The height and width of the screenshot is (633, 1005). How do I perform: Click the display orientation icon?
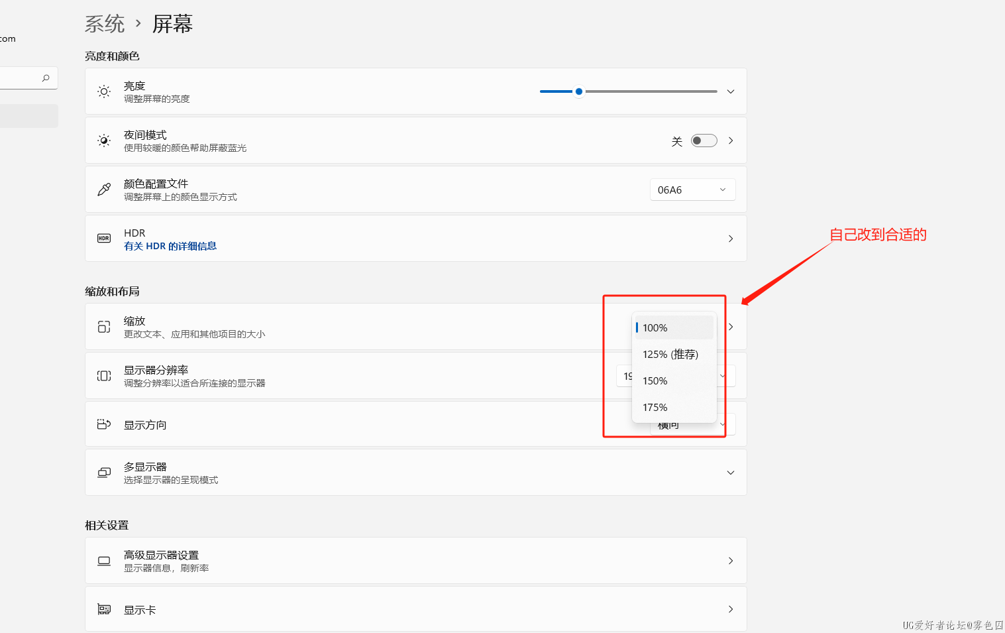[104, 424]
